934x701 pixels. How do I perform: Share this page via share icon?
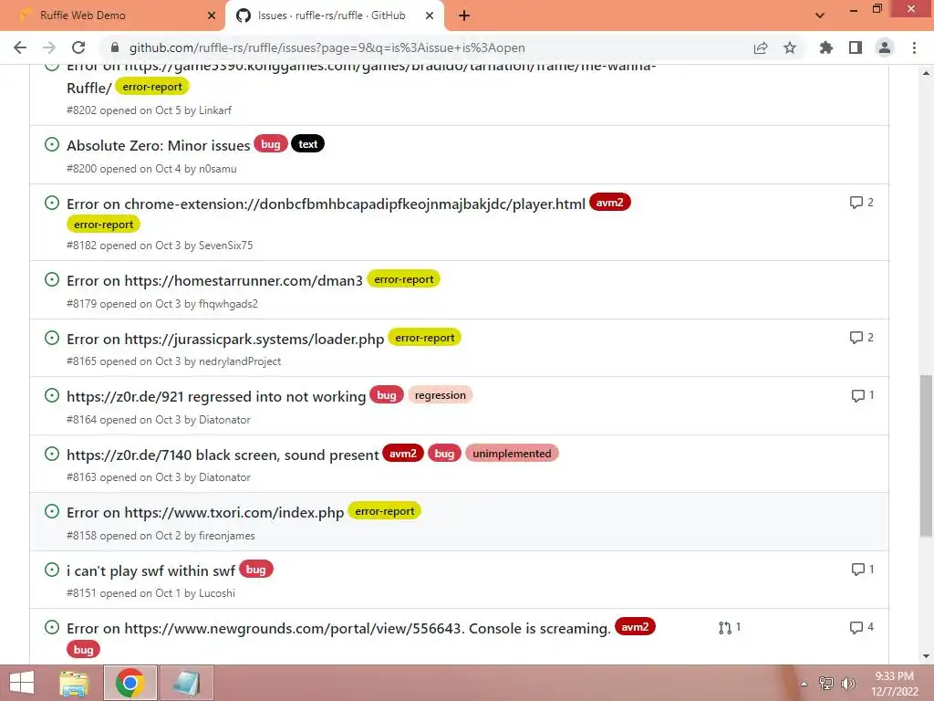pos(760,47)
